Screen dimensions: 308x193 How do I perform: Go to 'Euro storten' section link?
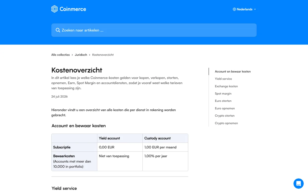point(223,101)
